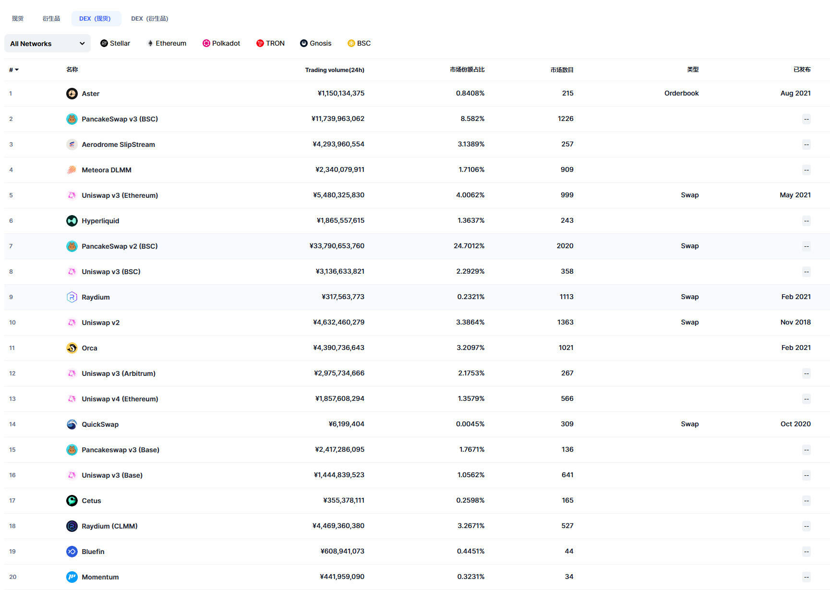The image size is (830, 590).
Task: Sort by 已发布 column header
Action: 802,70
